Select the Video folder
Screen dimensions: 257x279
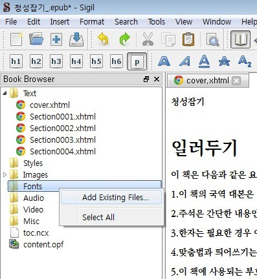pyautogui.click(x=33, y=210)
